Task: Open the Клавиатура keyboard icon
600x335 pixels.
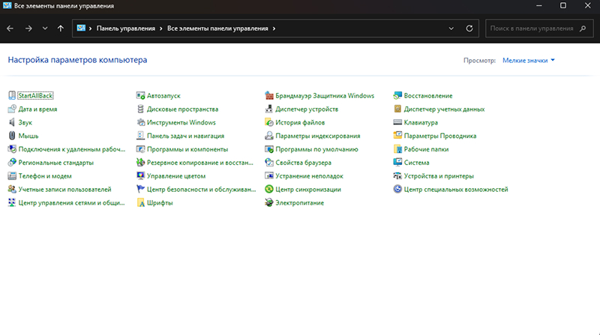Action: tap(397, 122)
